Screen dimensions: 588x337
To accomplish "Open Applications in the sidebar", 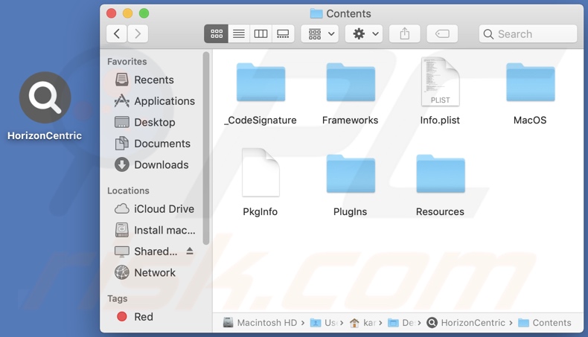I will coord(155,101).
